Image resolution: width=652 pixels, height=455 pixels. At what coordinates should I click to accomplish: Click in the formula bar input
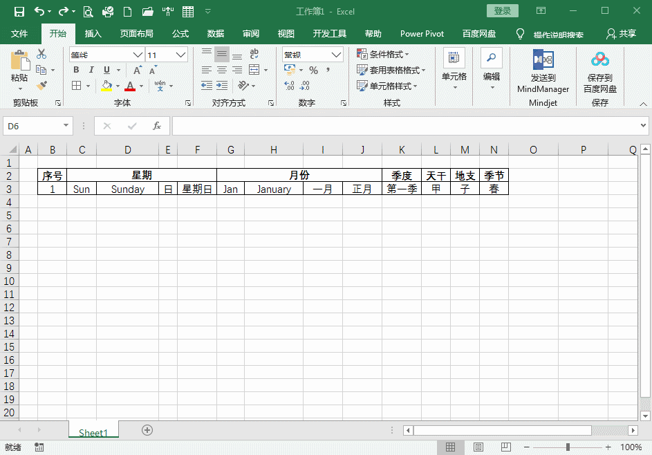[406, 126]
